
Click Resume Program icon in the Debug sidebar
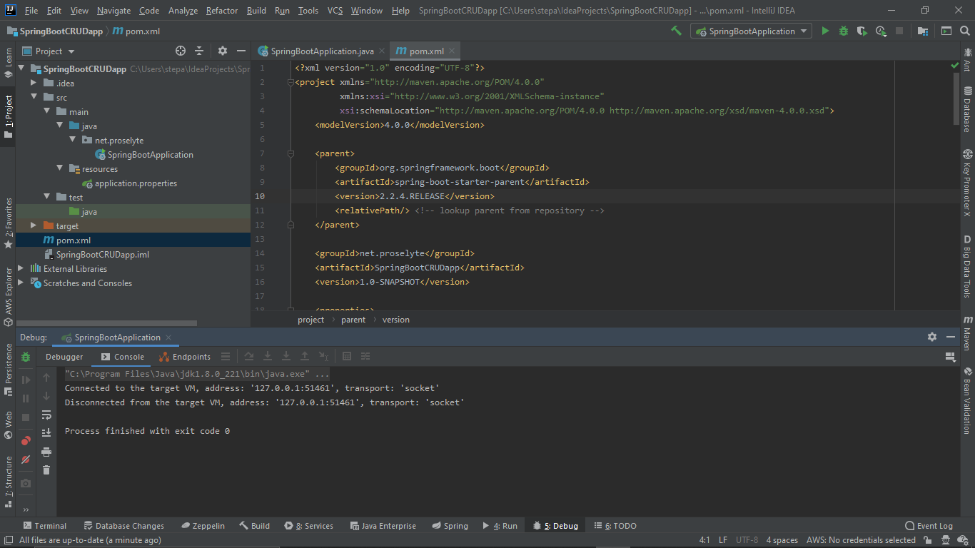pos(26,380)
